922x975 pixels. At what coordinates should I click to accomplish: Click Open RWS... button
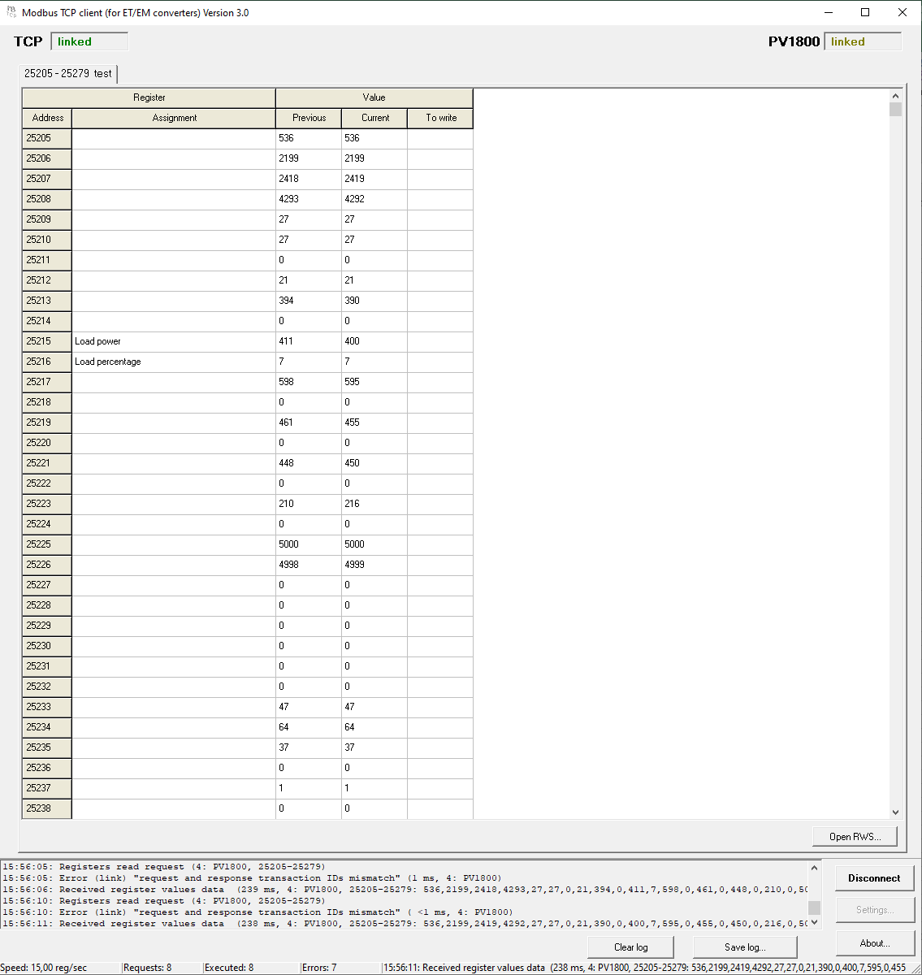[x=855, y=837]
